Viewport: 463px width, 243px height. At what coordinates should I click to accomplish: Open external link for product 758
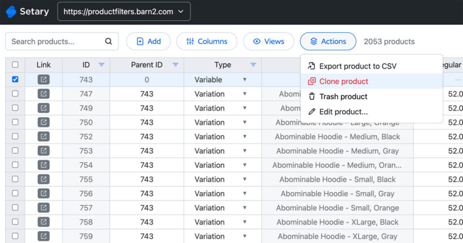[43, 222]
